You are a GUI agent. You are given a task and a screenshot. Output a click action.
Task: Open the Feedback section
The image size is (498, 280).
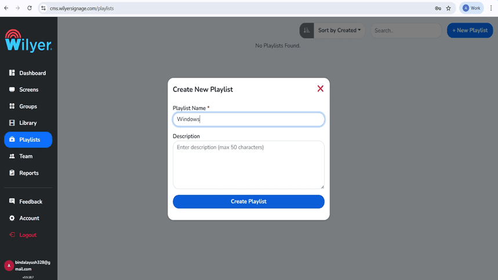(28, 202)
